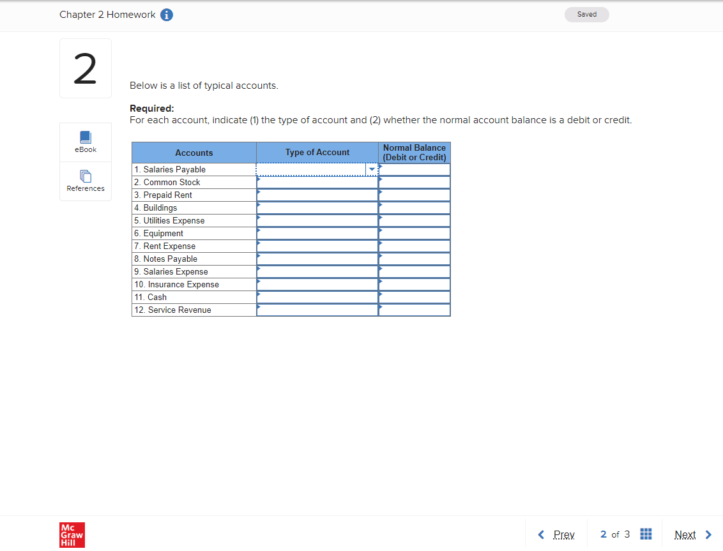
Task: Select Normal Balance cell for Buildings
Action: point(415,208)
